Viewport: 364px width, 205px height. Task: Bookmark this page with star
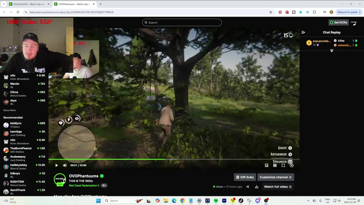pyautogui.click(x=271, y=12)
